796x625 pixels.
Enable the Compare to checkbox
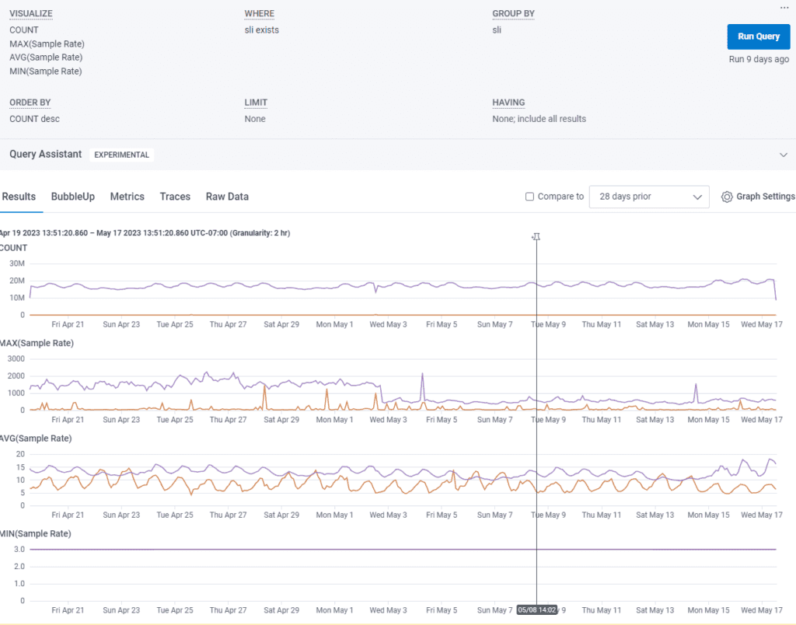pyautogui.click(x=529, y=197)
